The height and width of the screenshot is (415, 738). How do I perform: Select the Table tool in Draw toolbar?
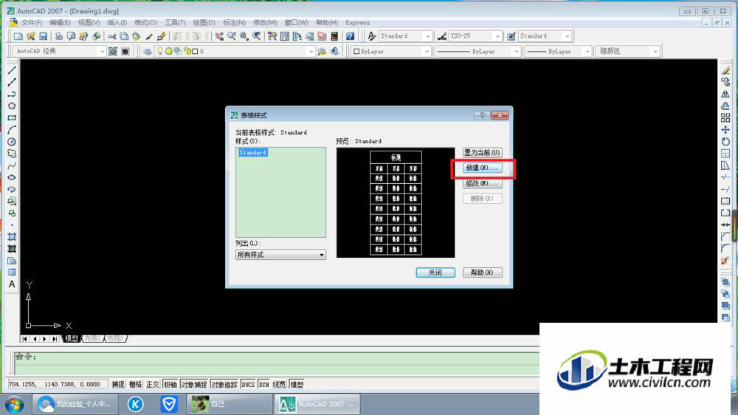[x=12, y=272]
